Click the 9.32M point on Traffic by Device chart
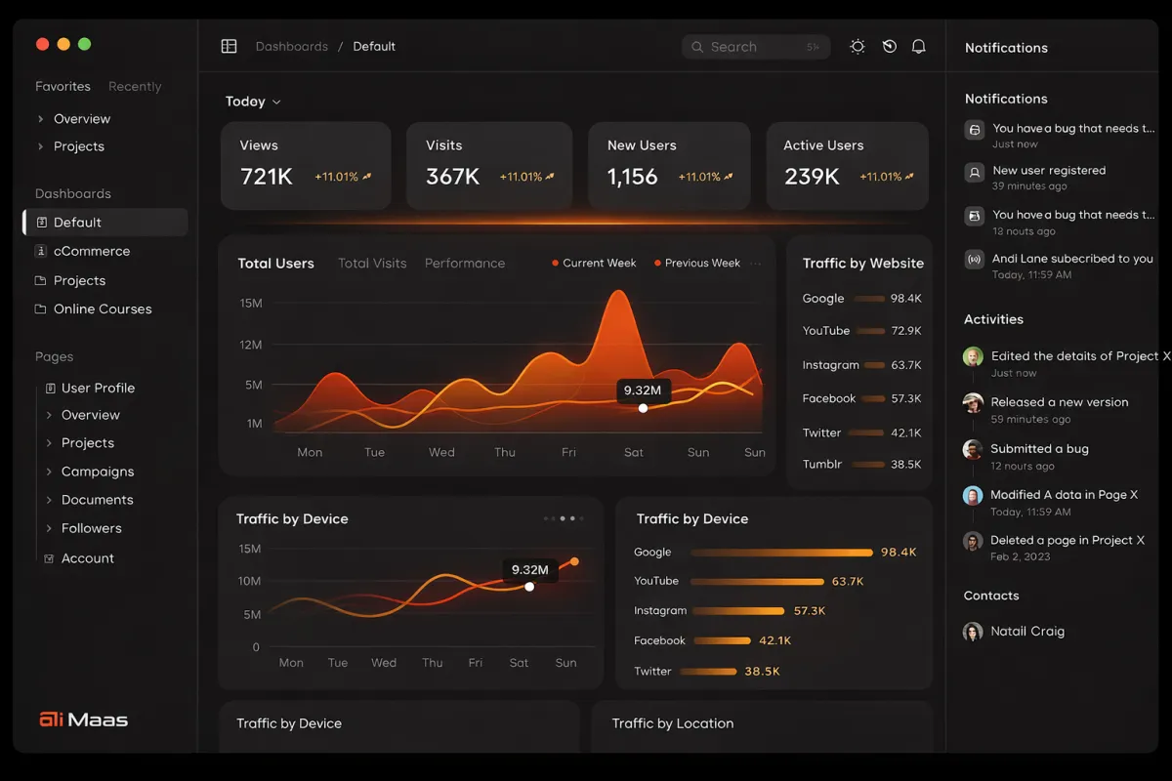This screenshot has height=781, width=1172. click(x=529, y=587)
